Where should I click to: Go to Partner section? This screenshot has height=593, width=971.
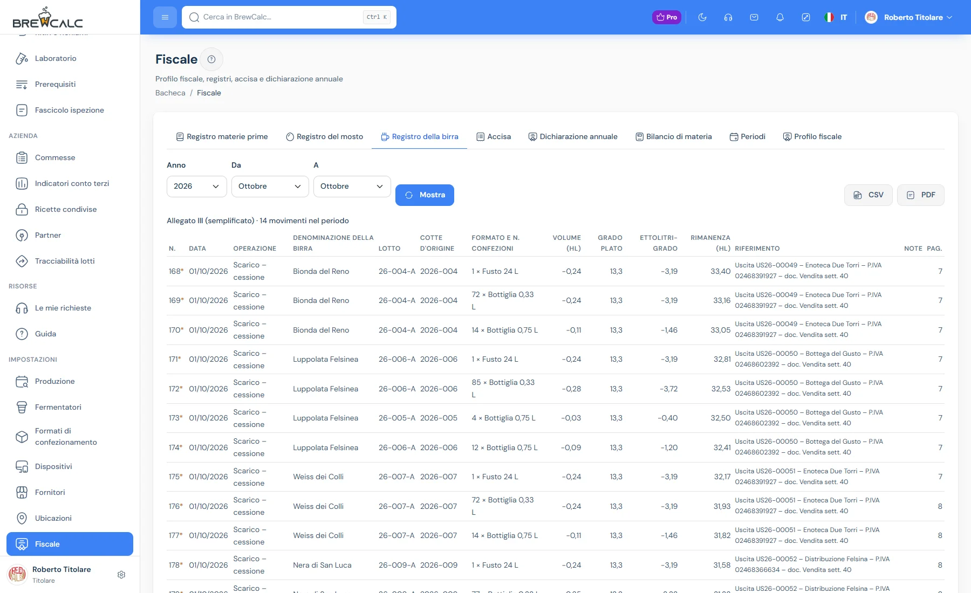pos(70,235)
